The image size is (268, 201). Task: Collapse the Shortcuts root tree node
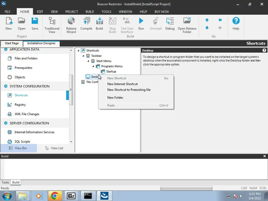coord(78,51)
